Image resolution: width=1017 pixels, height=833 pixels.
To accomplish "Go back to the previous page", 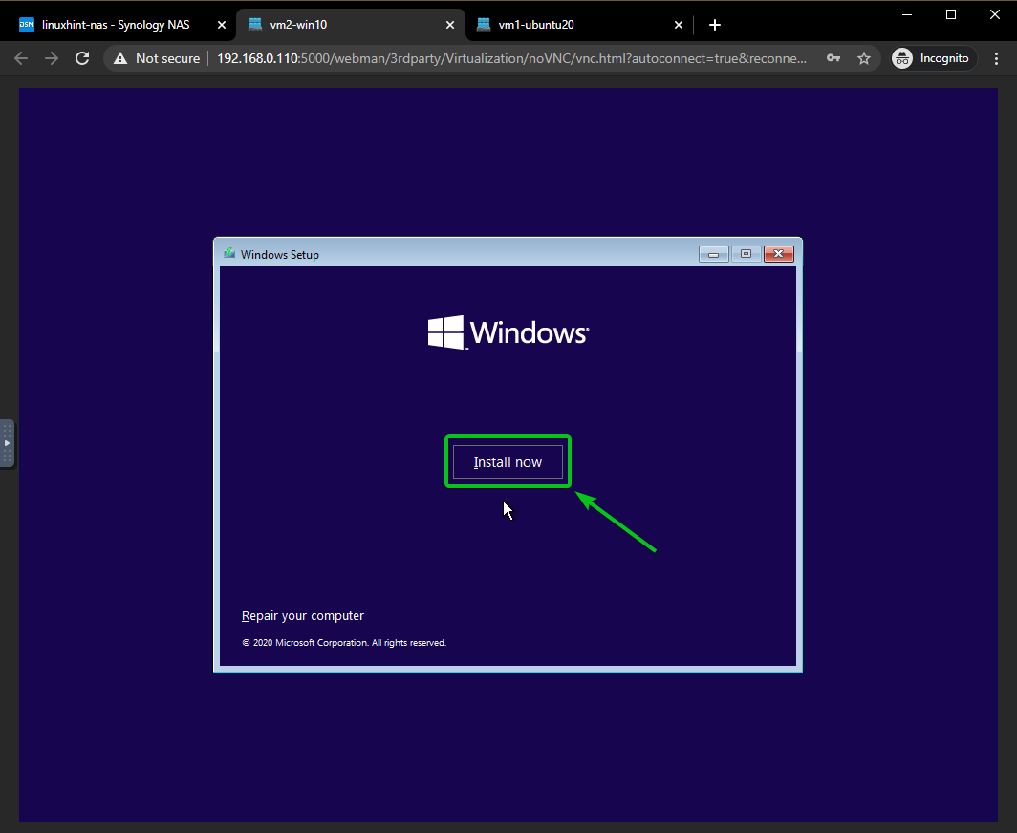I will tap(21, 58).
